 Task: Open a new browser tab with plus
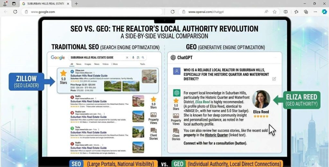click(76, 4)
